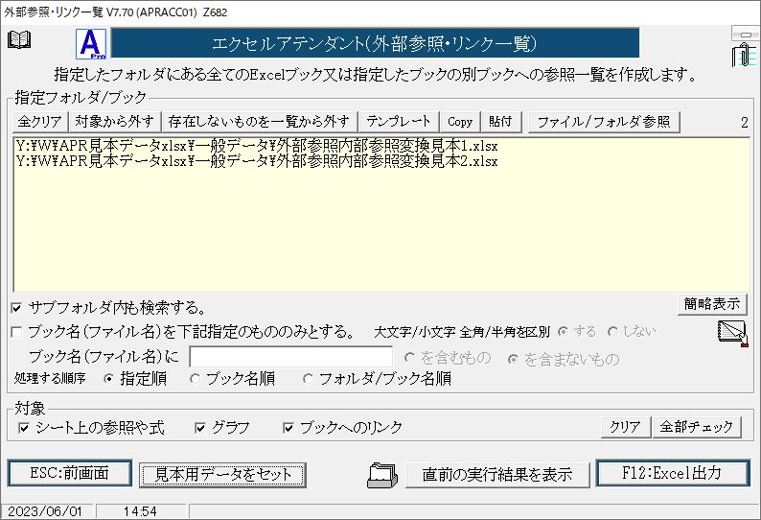Click the エクセルアテンダント title banner

375,44
